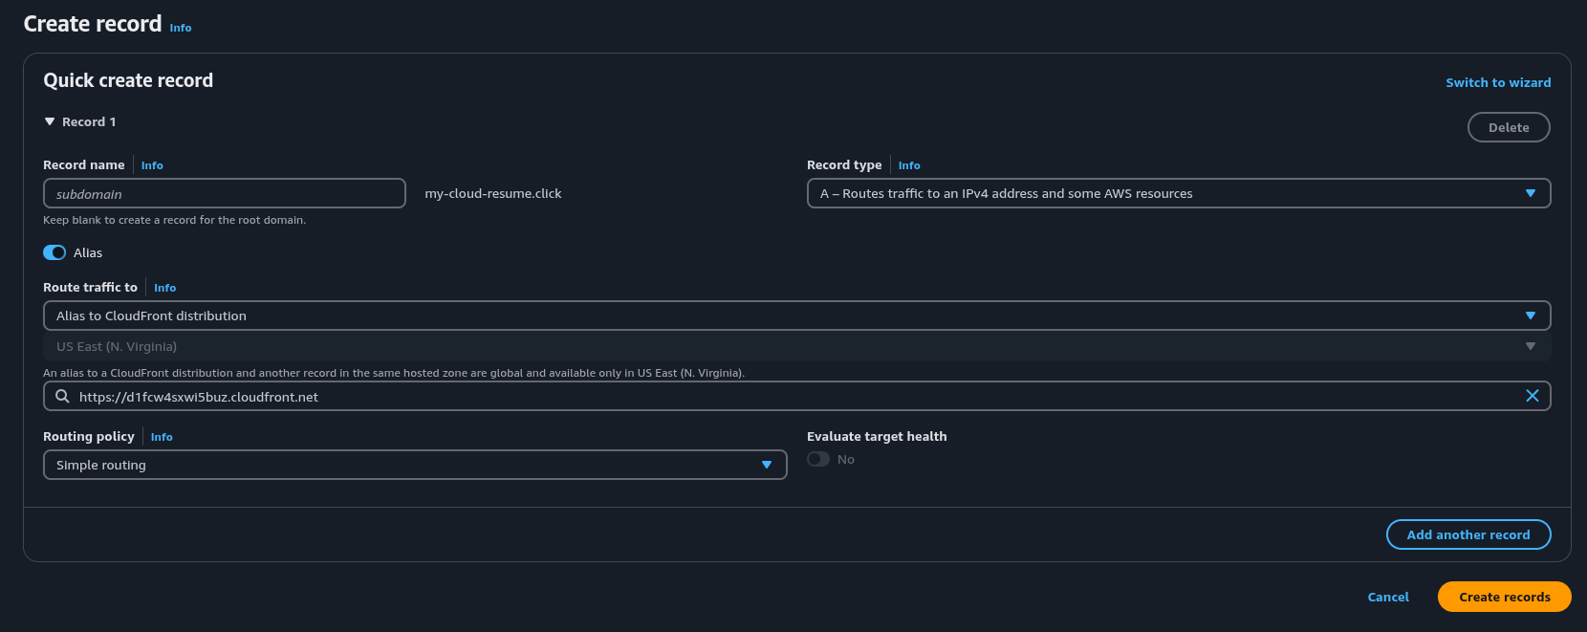Open the Routing policy dropdown
1587x632 pixels.
(414, 465)
